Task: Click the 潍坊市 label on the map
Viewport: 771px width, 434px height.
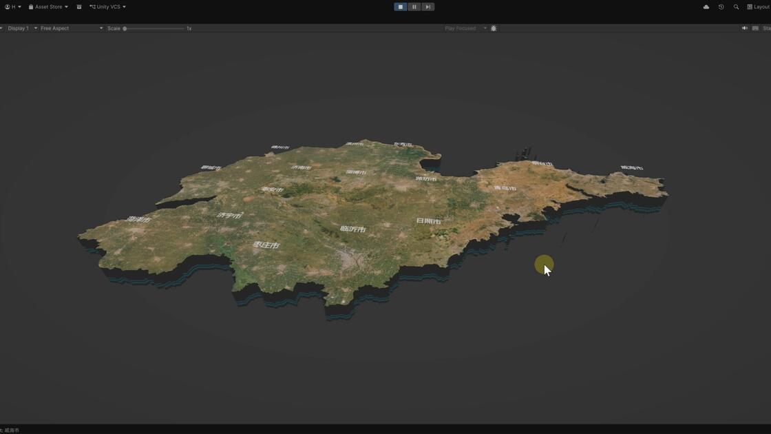Action: [x=426, y=178]
